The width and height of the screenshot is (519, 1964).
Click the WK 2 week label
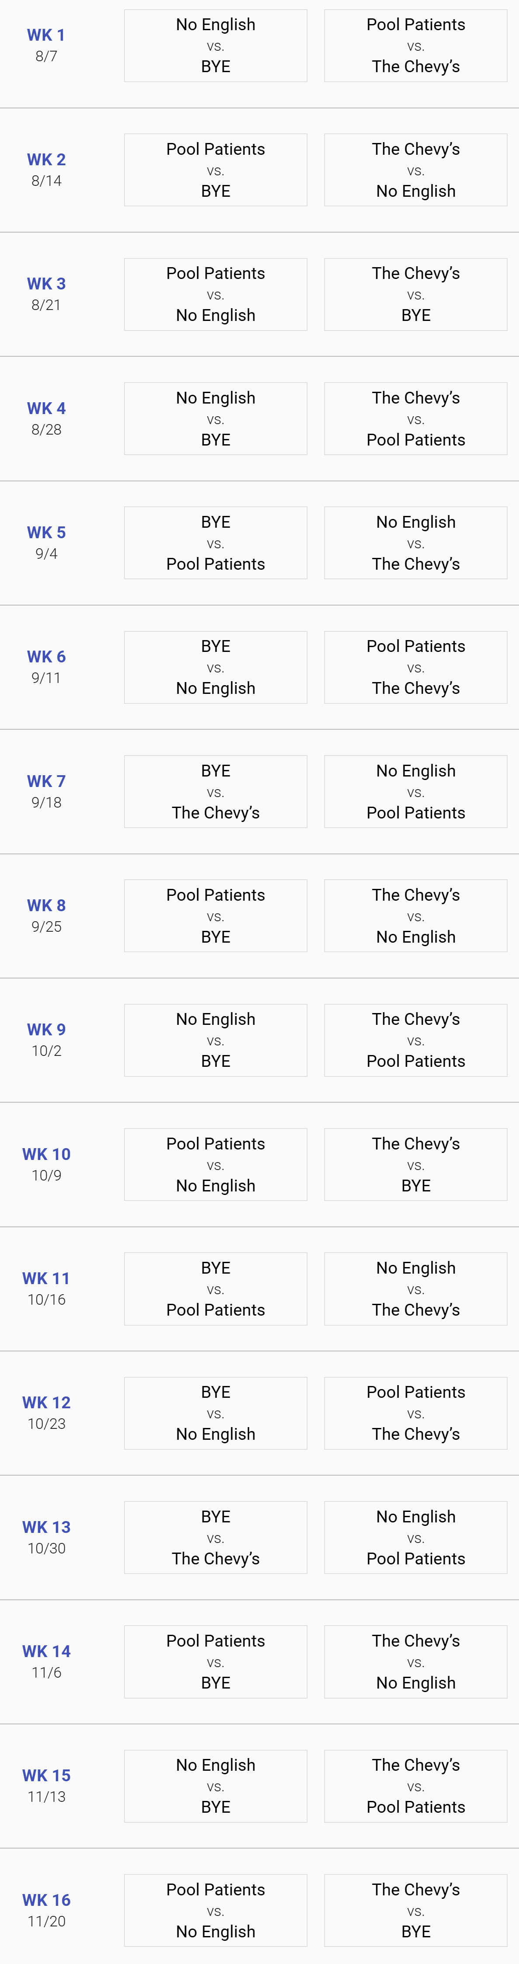[46, 159]
